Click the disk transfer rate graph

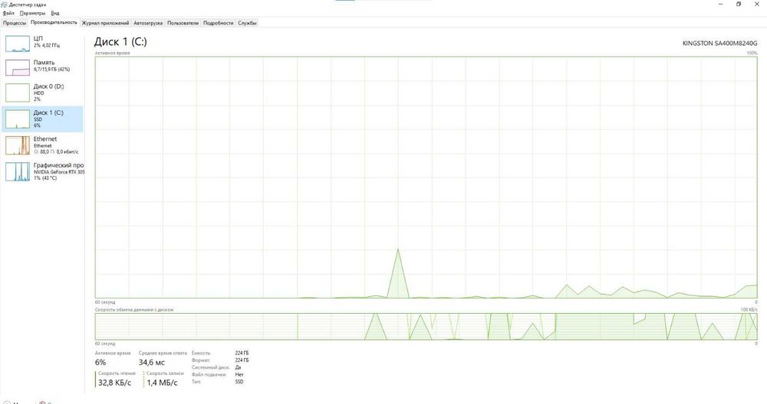point(426,327)
